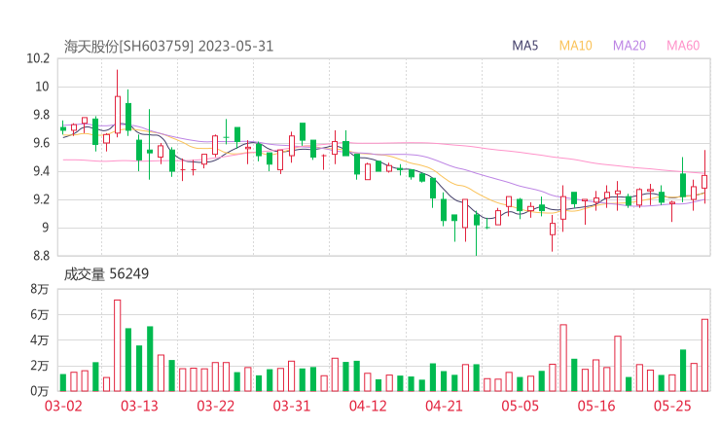
Task: Click the 8万 volume axis label
Action: coord(40,289)
